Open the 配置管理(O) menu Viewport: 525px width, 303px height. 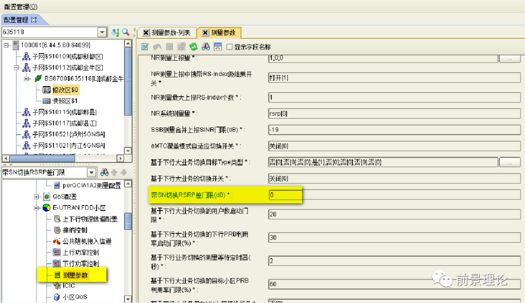(x=20, y=6)
